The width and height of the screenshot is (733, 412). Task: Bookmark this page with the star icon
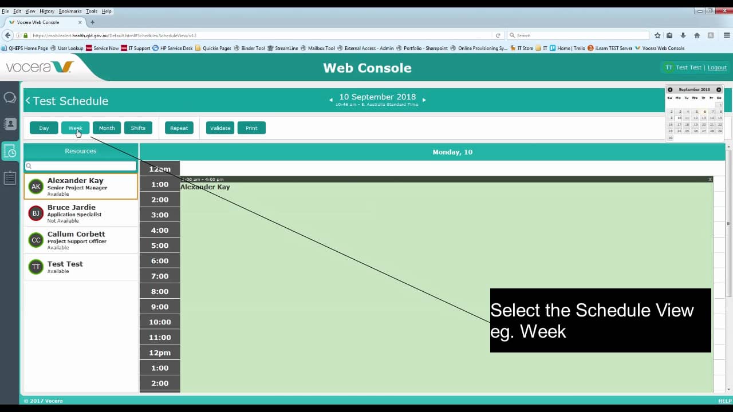(657, 35)
